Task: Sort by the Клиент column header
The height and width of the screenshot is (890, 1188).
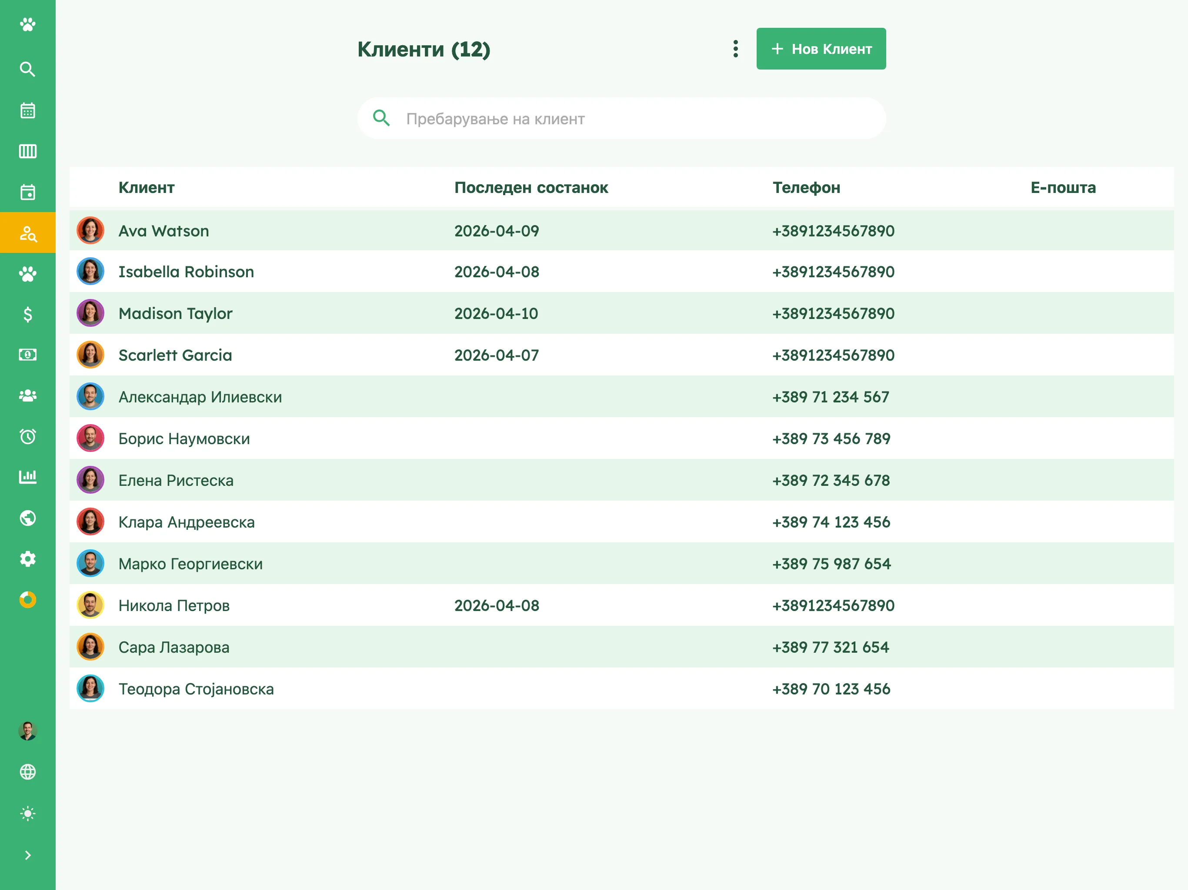Action: (146, 187)
